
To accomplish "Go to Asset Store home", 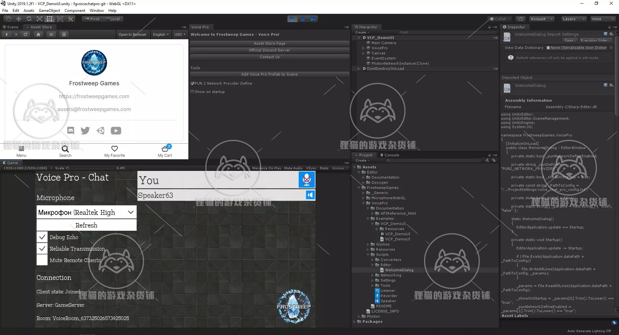I will [38, 34].
